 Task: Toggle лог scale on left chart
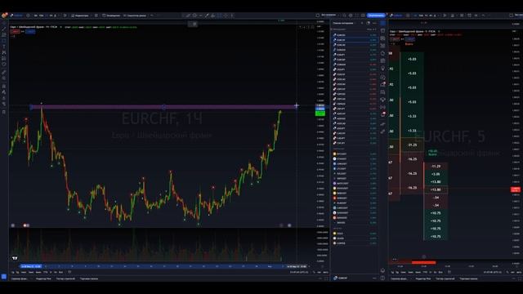(320, 272)
